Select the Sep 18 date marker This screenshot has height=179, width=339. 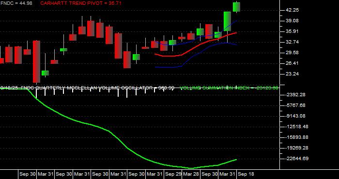[x=246, y=174]
